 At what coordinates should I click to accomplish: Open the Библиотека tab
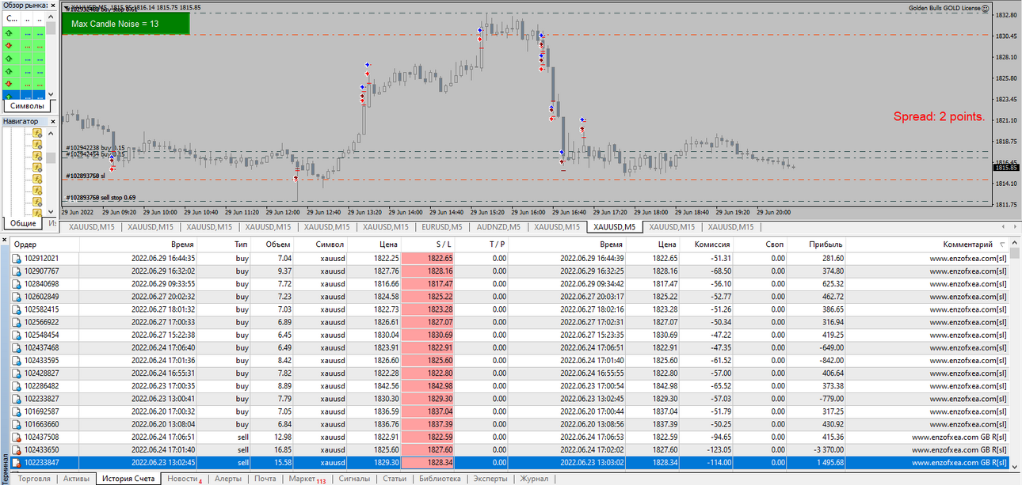point(440,479)
